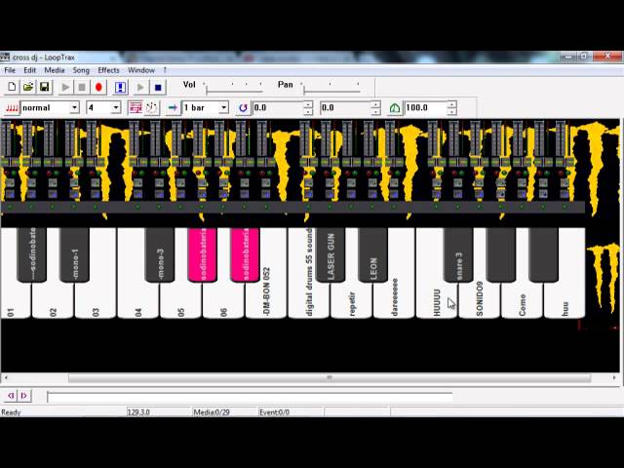The height and width of the screenshot is (468, 624).
Task: Open the '4' value dropdown
Action: 116,108
